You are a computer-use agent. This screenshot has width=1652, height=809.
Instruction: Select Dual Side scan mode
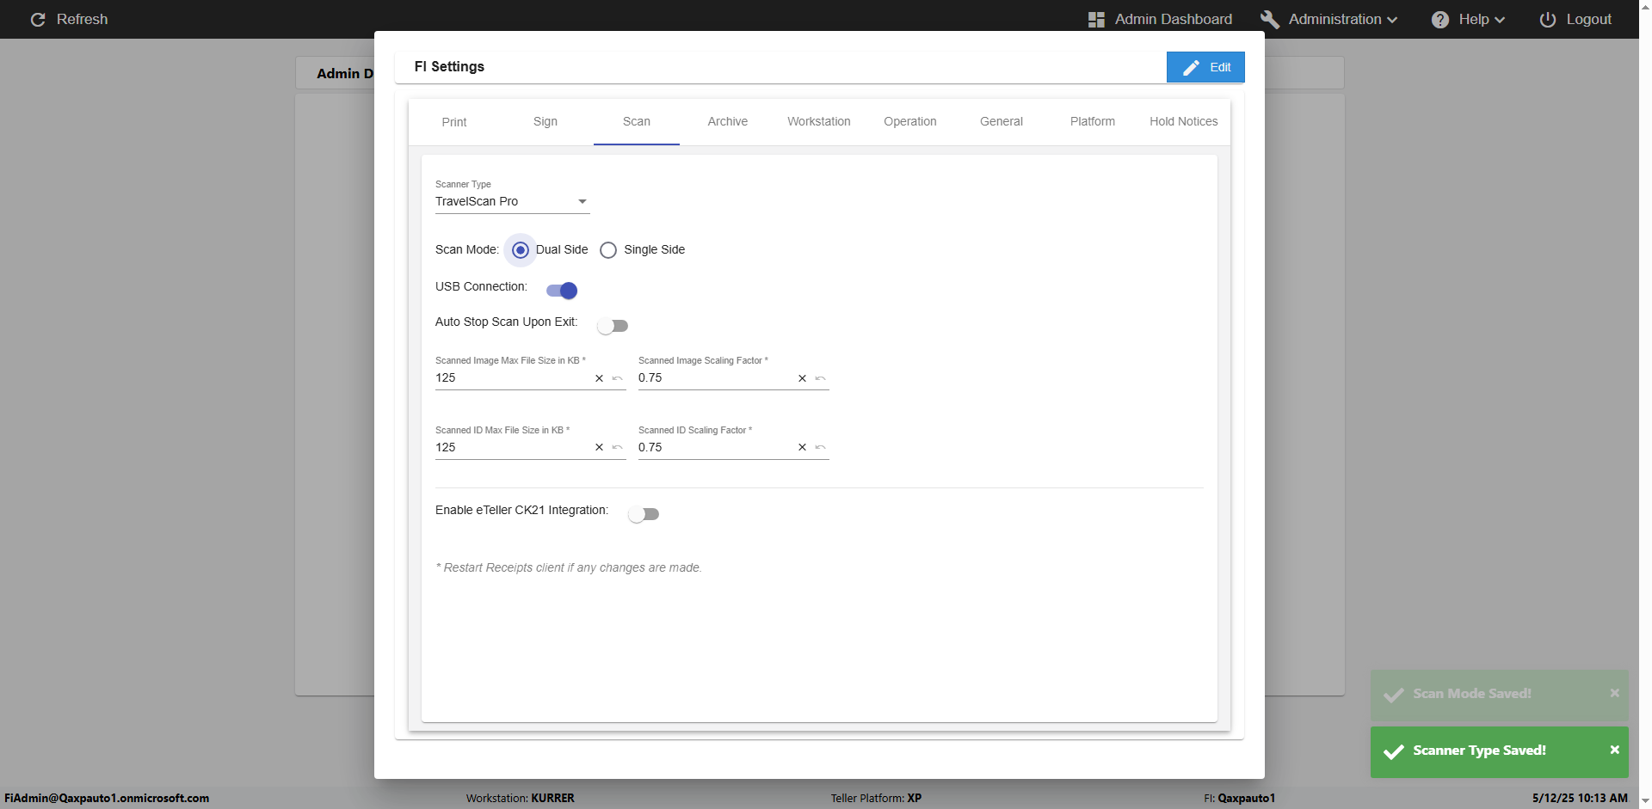tap(521, 250)
